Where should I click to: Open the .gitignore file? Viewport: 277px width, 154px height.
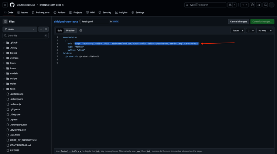click(x=15, y=110)
